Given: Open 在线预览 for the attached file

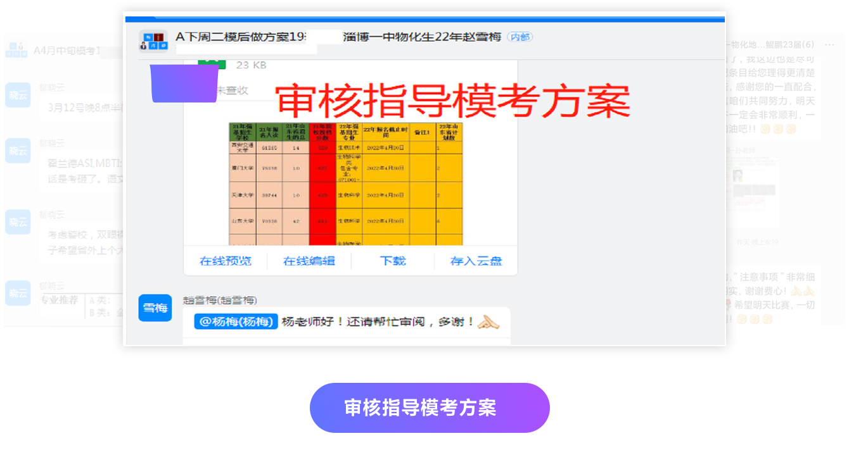Looking at the screenshot, I should click(x=226, y=261).
